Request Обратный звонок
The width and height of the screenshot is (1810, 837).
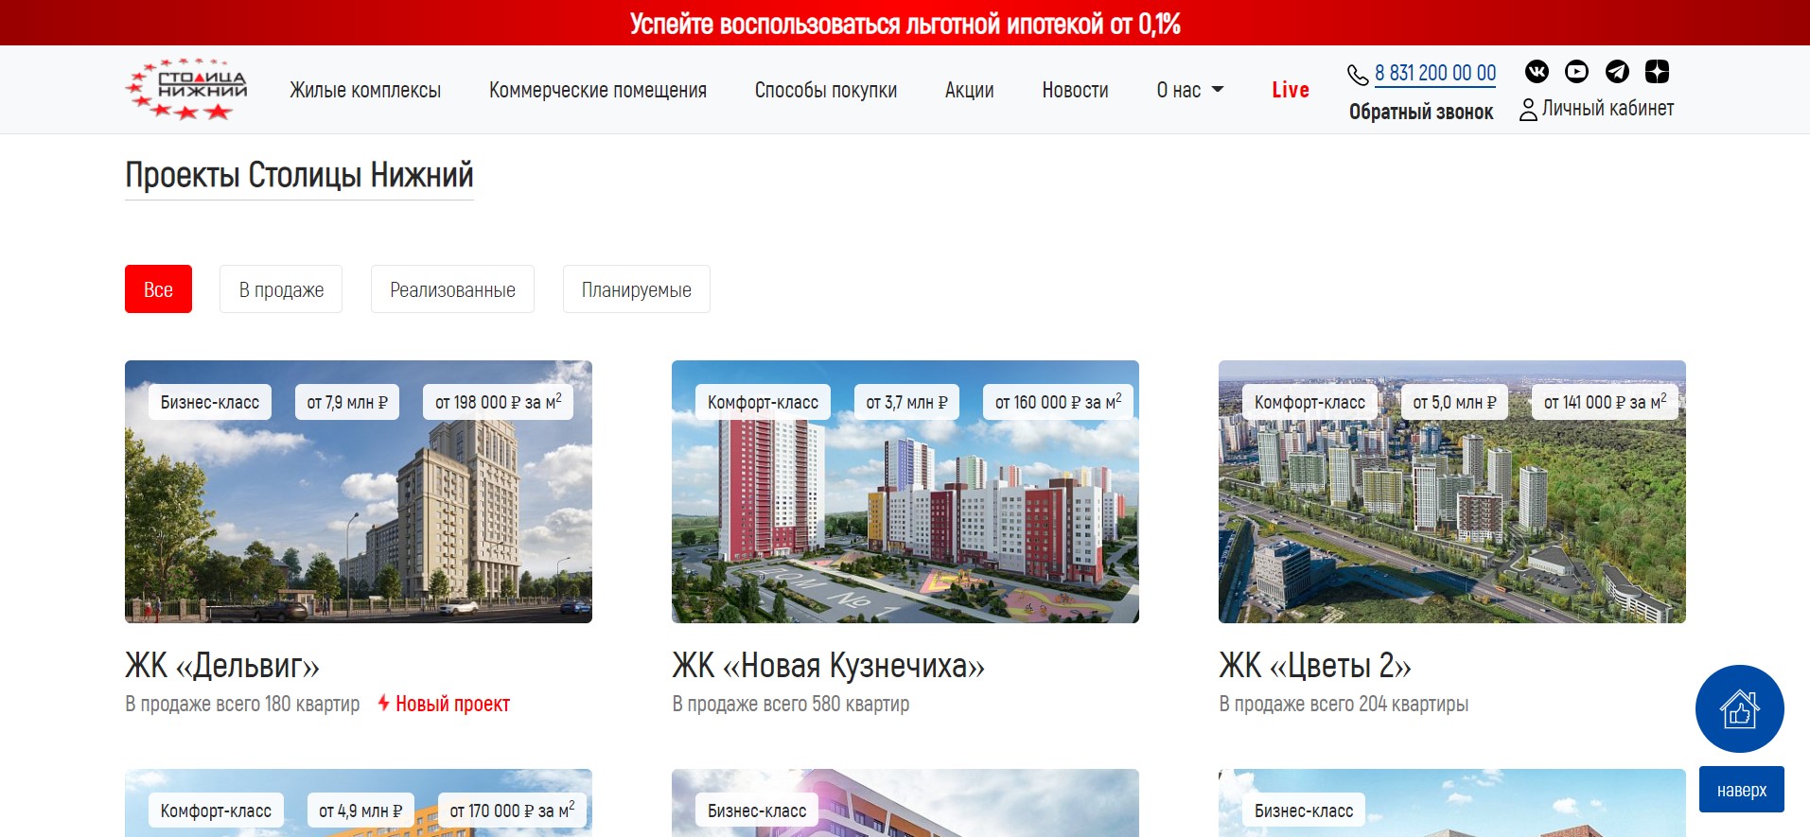point(1421,112)
